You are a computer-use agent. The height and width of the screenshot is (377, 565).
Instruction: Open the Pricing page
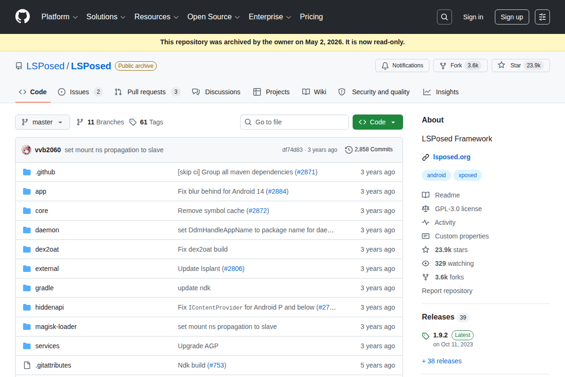pyautogui.click(x=311, y=17)
